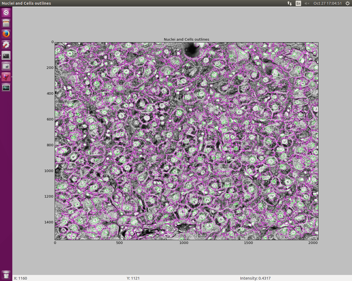Focus the running image viewer launcher icon
The width and height of the screenshot is (352, 281).
(x=6, y=77)
